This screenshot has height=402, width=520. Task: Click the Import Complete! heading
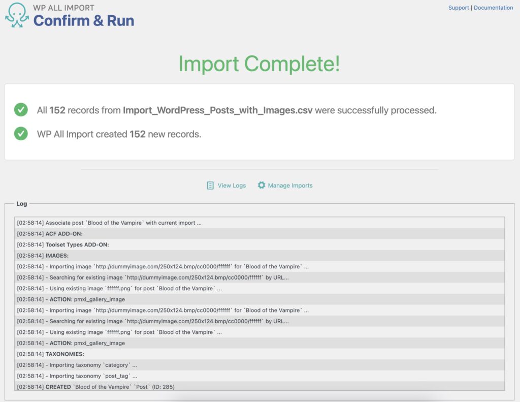[x=259, y=64]
